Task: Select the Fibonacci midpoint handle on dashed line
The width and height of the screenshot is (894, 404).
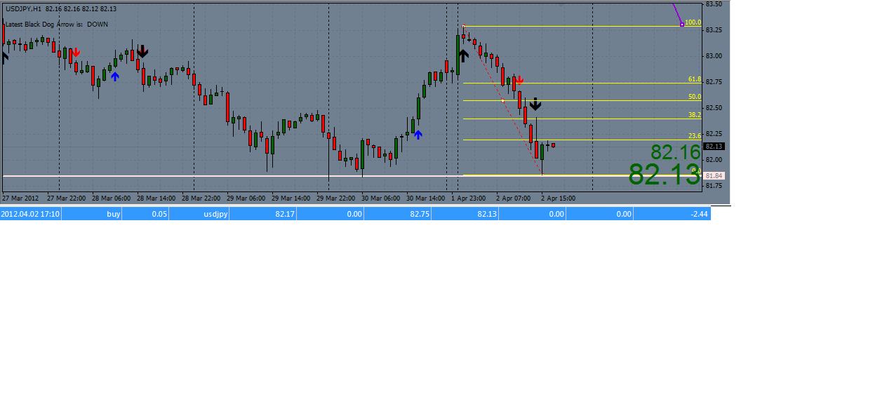Action: click(x=503, y=101)
